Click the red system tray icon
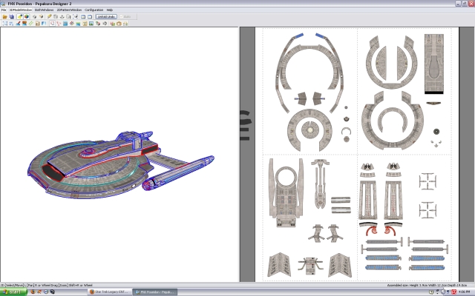Image resolution: width=475 pixels, height=296 pixels. click(453, 292)
